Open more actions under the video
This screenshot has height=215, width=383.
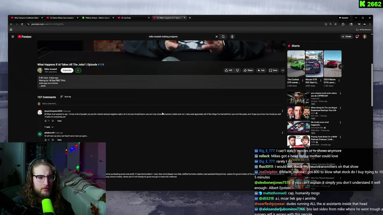point(282,70)
